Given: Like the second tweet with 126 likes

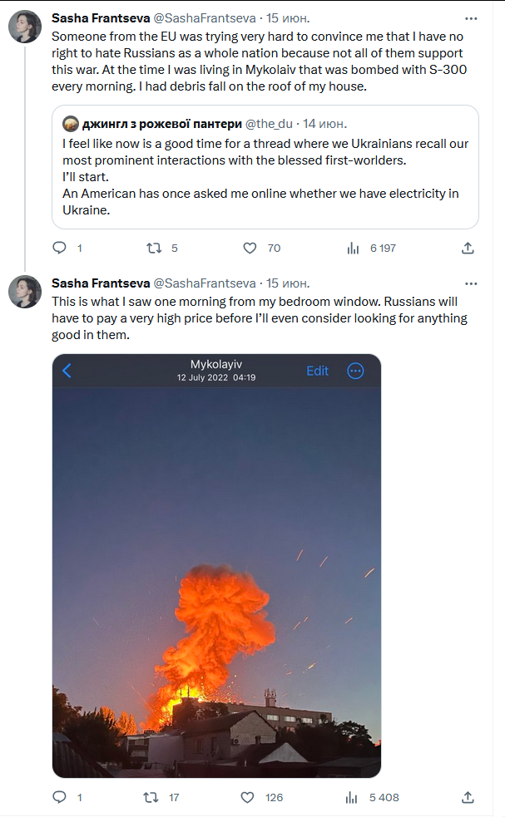Looking at the screenshot, I should (247, 797).
